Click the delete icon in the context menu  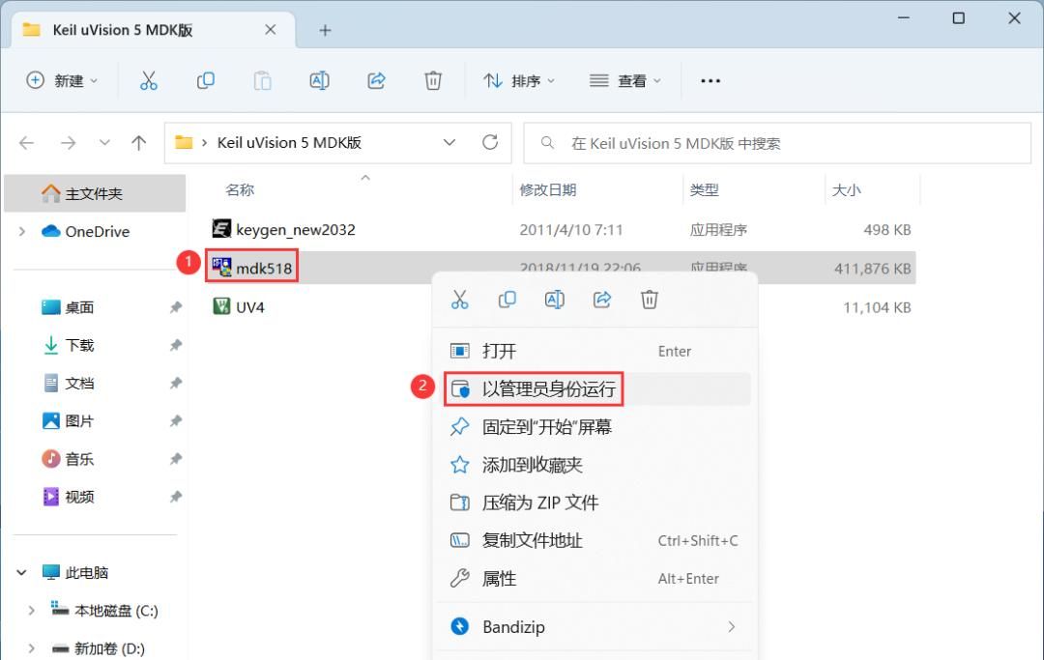tap(650, 300)
